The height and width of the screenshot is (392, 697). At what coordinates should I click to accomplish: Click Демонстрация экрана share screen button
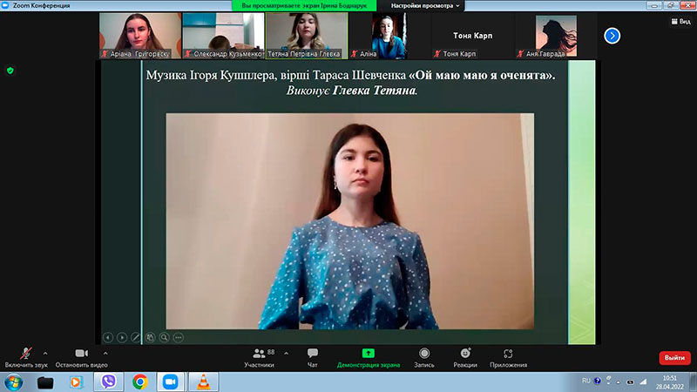coord(368,358)
